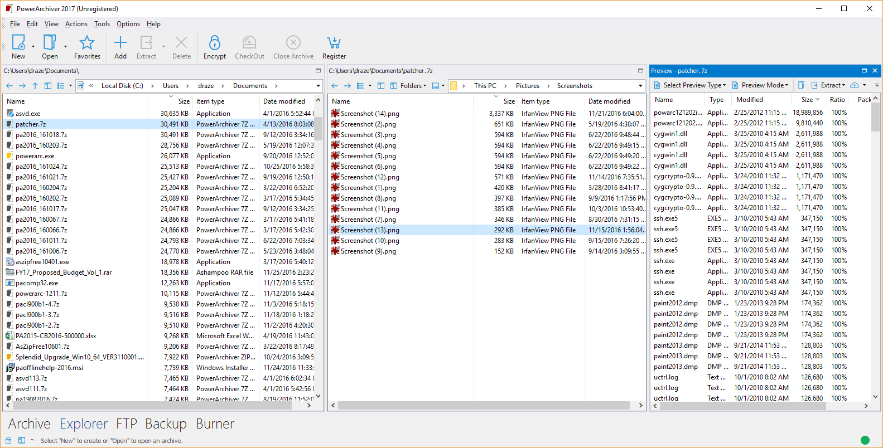Open the Options menu

pyautogui.click(x=128, y=24)
